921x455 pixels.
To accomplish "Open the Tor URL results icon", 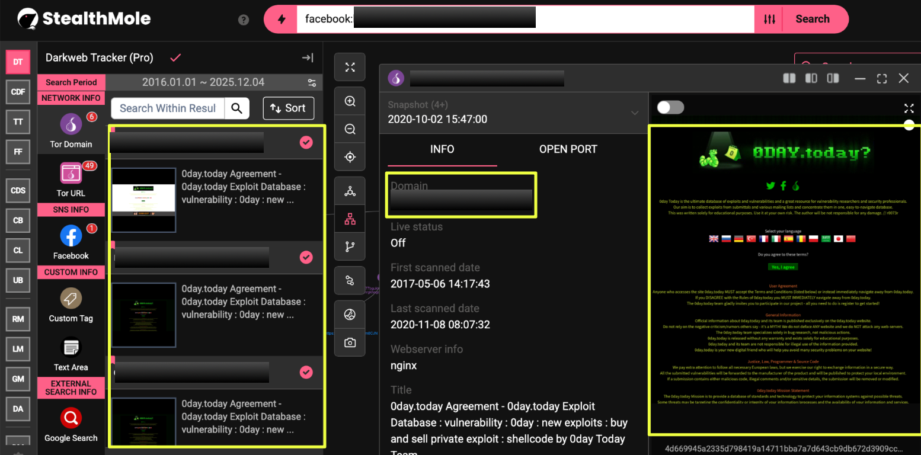I will point(71,174).
